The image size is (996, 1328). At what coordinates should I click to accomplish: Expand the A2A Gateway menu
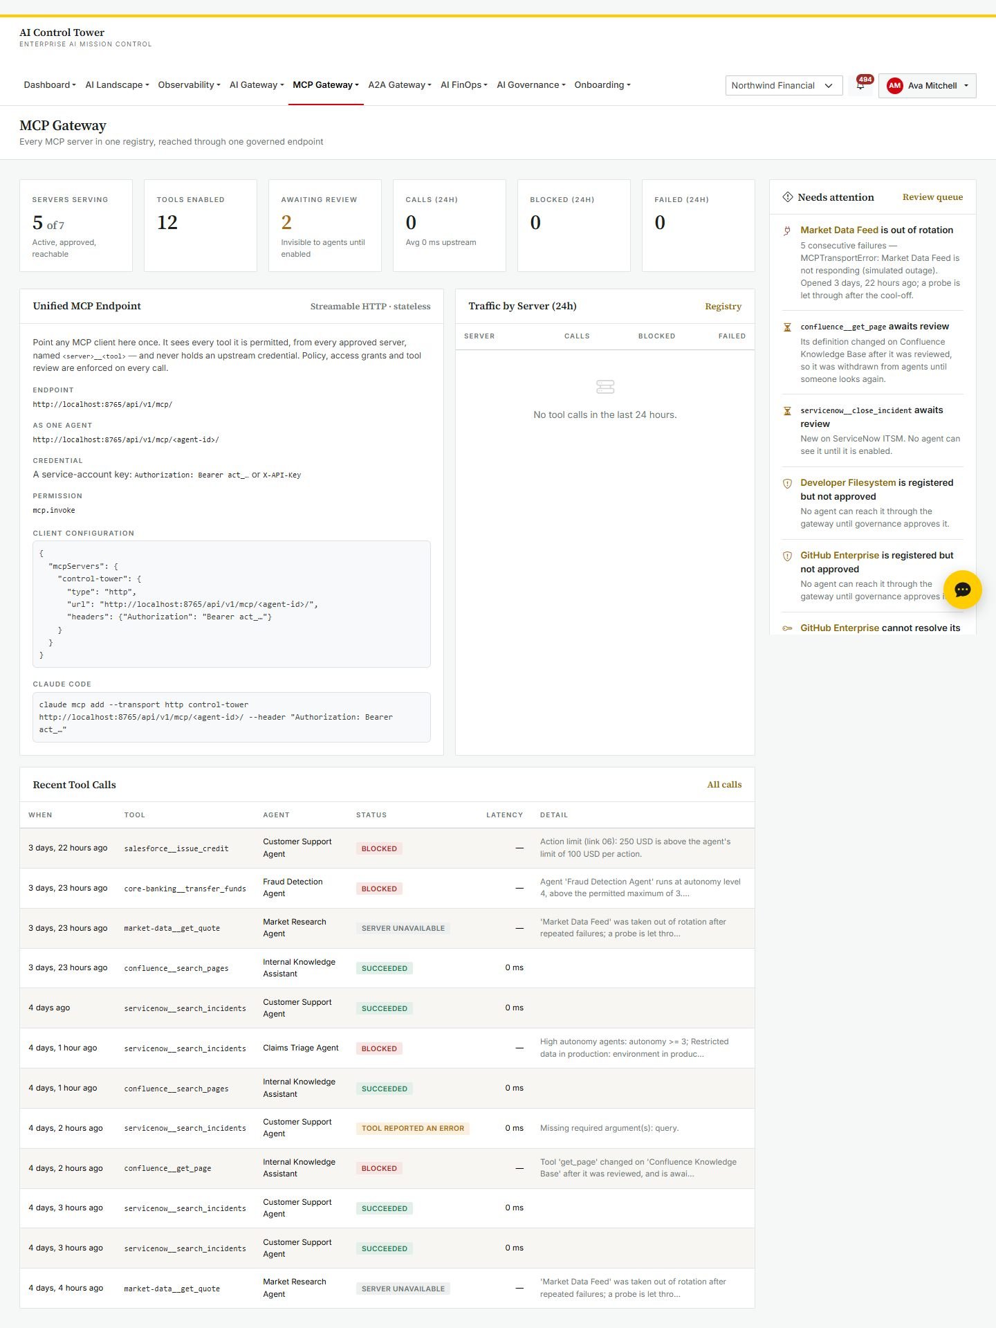400,85
